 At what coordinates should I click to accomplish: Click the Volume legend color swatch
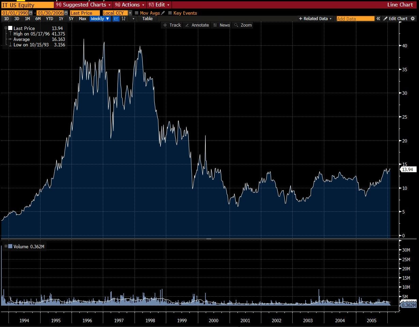(10, 246)
